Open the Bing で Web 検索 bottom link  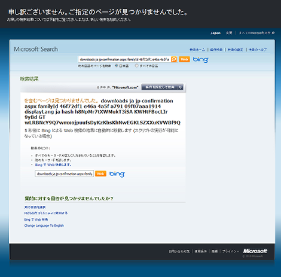tap(36, 220)
